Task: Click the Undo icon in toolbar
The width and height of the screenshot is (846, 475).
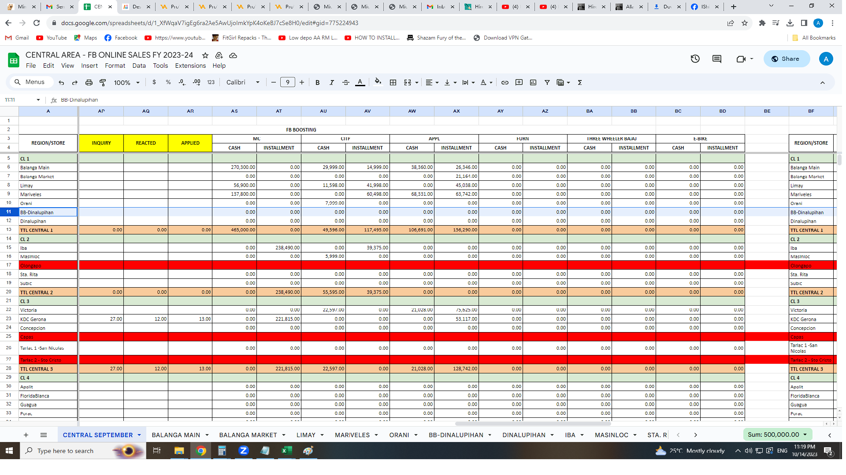Action: (x=61, y=83)
